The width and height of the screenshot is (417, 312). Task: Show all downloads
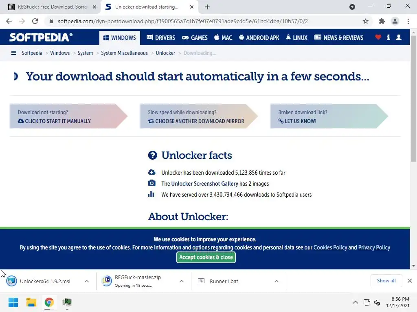pyautogui.click(x=386, y=281)
